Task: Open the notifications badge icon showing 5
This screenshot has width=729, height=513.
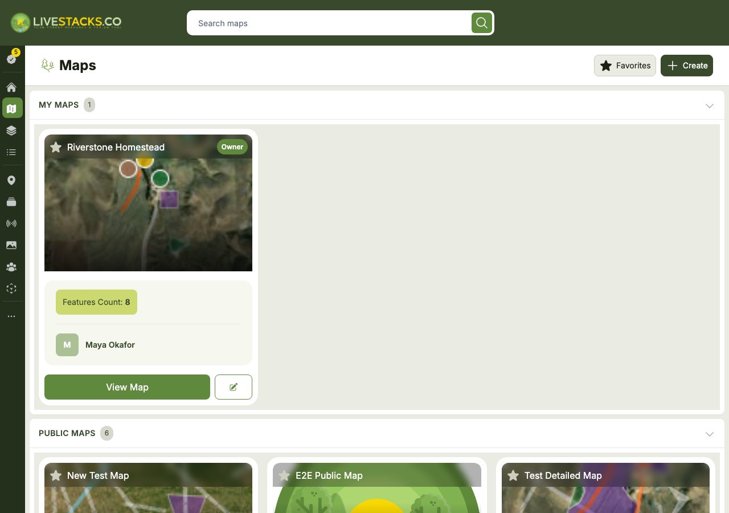Action: (12, 58)
